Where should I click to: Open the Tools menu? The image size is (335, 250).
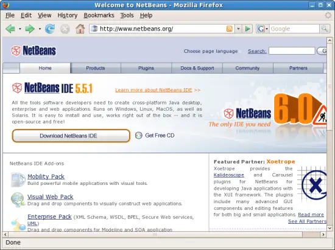pos(127,15)
